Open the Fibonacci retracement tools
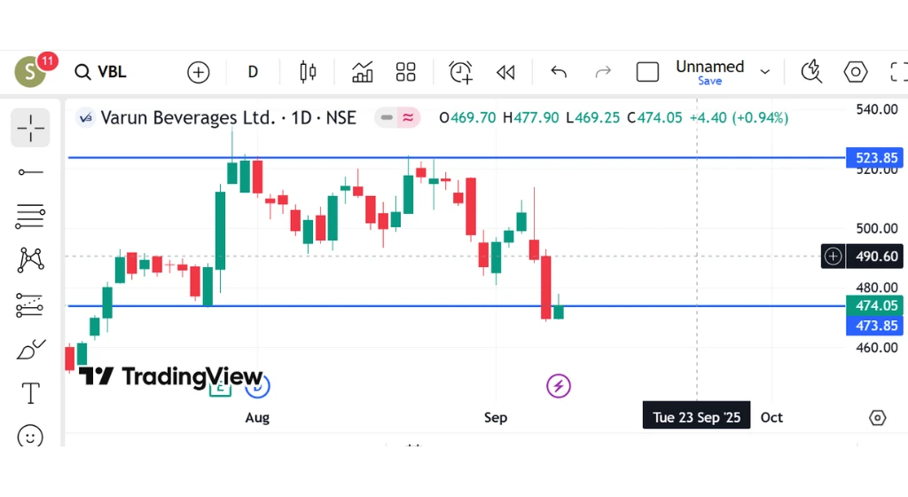The image size is (908, 497). coord(30,215)
